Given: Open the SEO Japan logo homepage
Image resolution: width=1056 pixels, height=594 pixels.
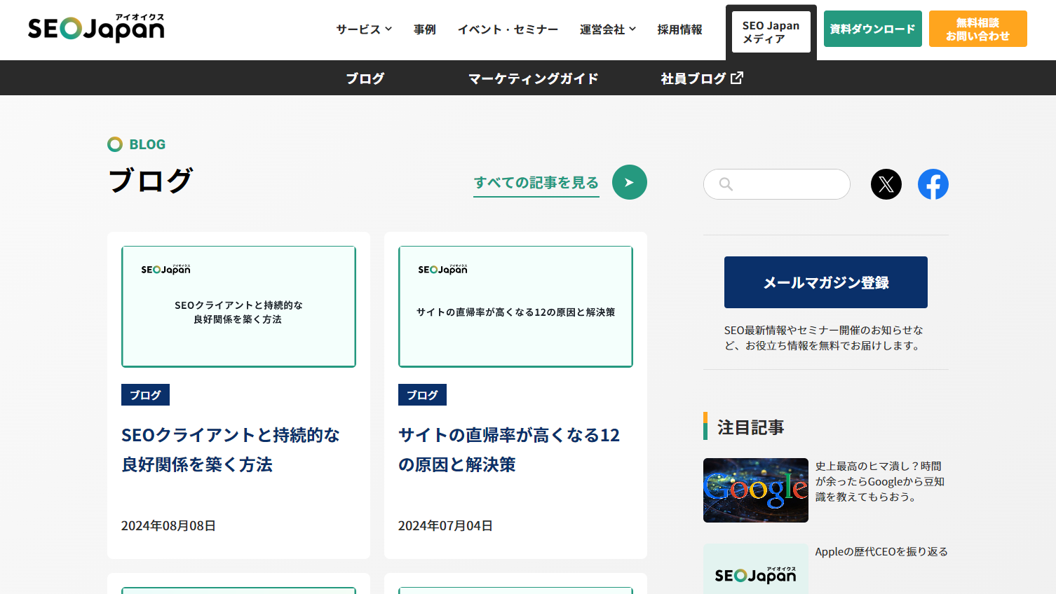Looking at the screenshot, I should [96, 28].
